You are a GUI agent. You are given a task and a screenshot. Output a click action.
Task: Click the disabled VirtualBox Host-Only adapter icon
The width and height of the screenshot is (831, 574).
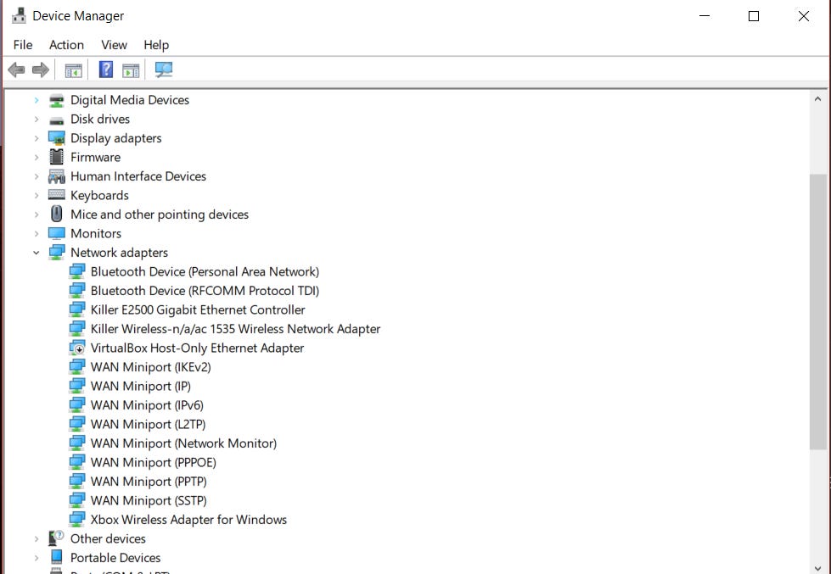pos(77,348)
